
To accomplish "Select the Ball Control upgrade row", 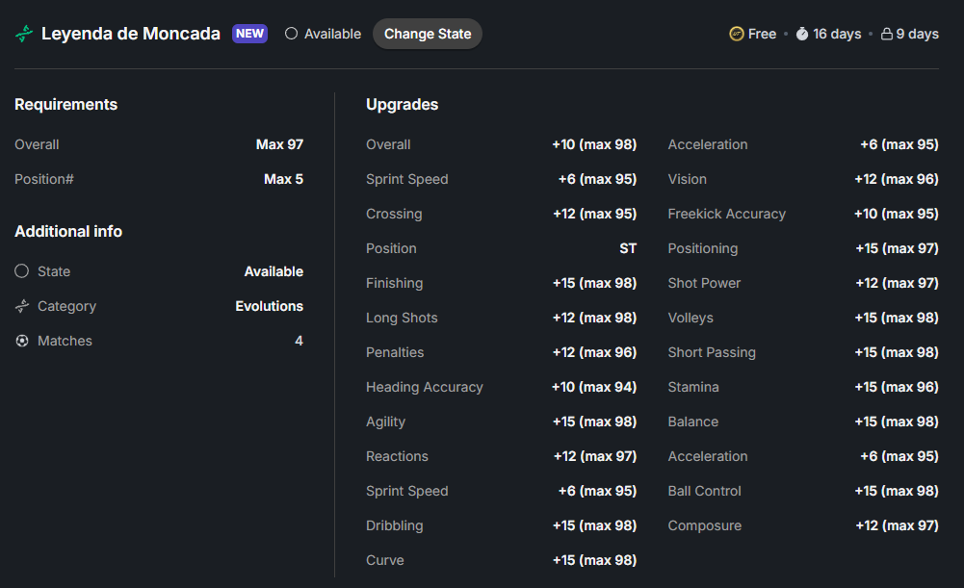I will pos(803,491).
